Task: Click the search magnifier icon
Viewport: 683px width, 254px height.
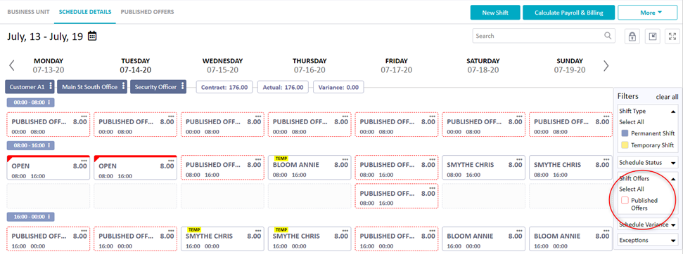Action: coord(608,36)
